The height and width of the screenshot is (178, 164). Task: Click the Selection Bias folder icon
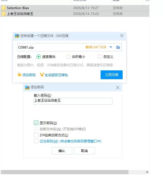click(4, 8)
